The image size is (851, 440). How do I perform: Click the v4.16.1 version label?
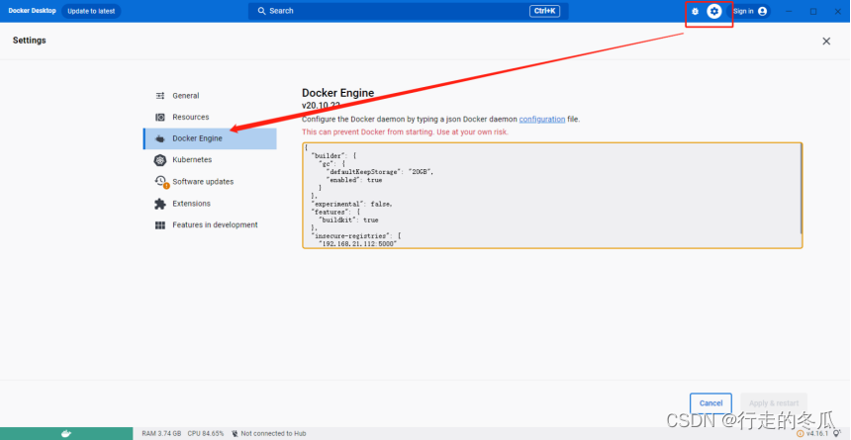(x=817, y=433)
